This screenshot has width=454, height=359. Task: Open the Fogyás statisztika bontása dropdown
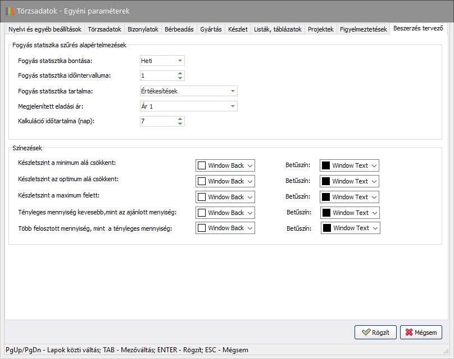point(180,61)
